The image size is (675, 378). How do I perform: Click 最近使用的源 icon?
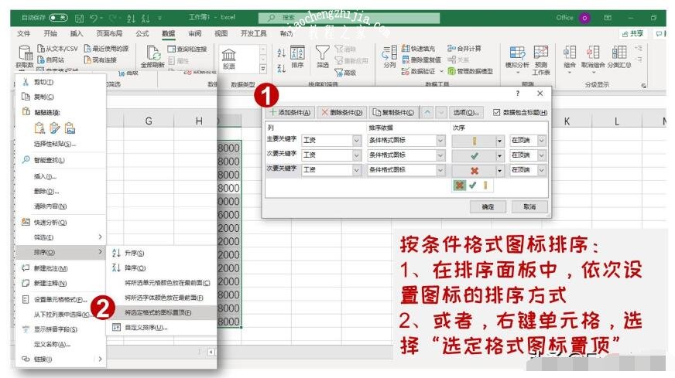(87, 49)
